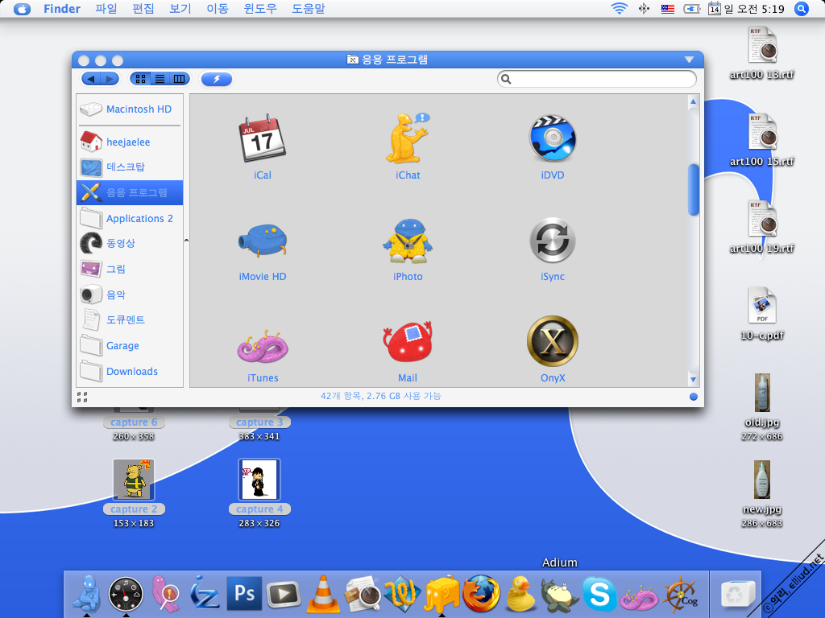Launch Firefox from the Dock
The height and width of the screenshot is (618, 825).
(481, 594)
